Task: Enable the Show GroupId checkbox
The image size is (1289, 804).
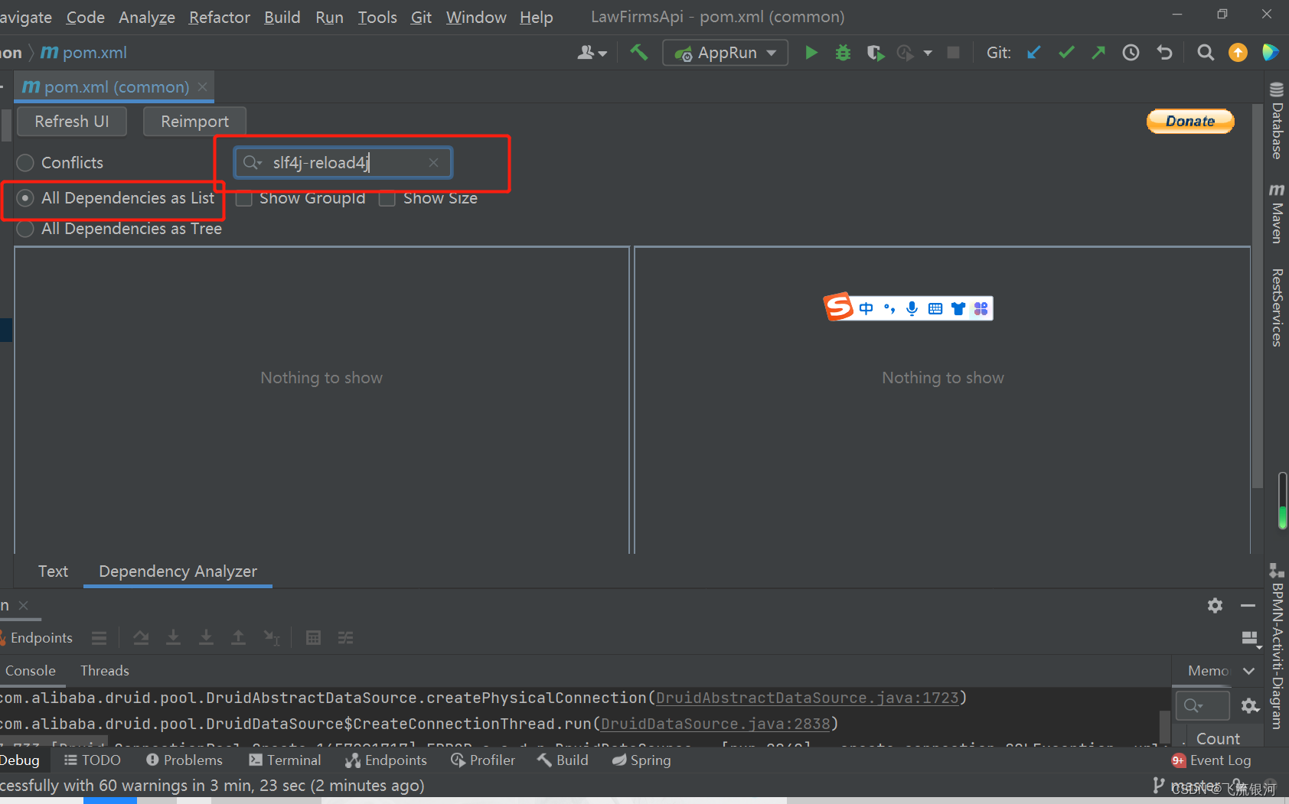Action: [x=243, y=198]
